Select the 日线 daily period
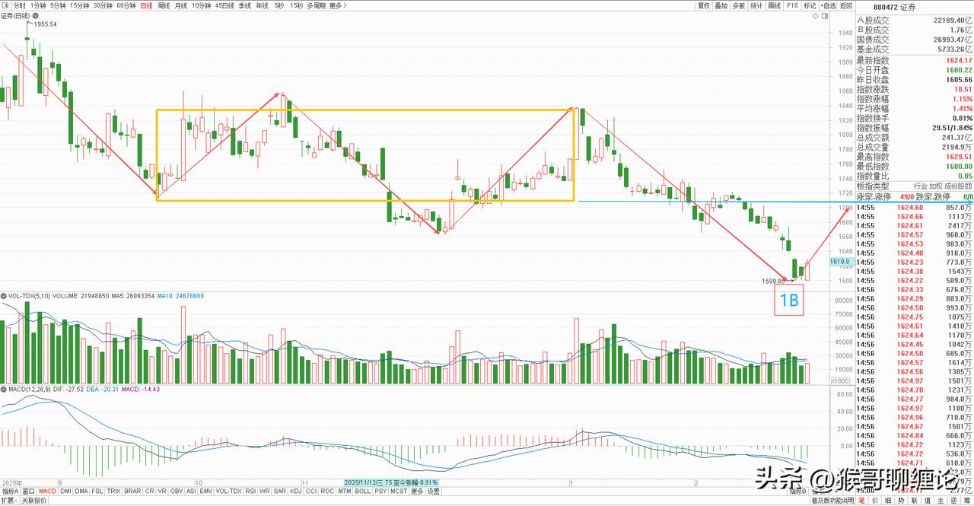The image size is (974, 506). point(145,5)
